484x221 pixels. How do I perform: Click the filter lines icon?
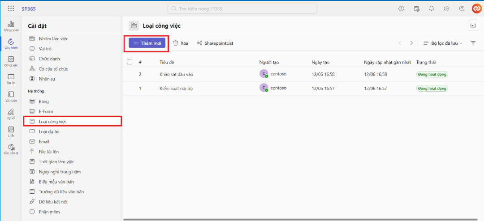tap(473, 43)
